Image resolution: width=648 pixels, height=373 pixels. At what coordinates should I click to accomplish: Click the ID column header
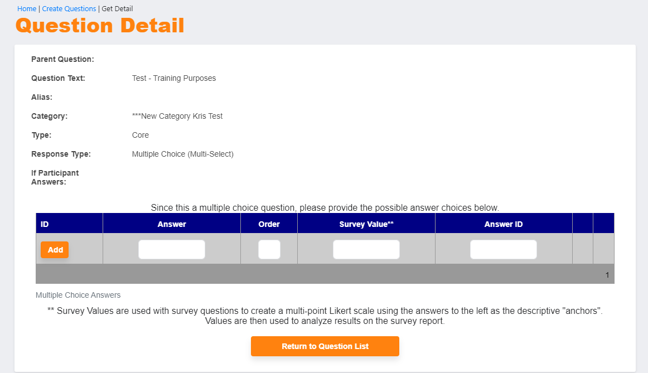point(45,224)
